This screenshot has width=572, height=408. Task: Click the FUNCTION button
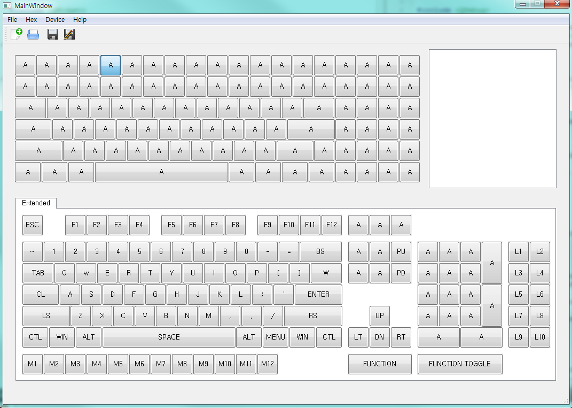click(x=380, y=364)
